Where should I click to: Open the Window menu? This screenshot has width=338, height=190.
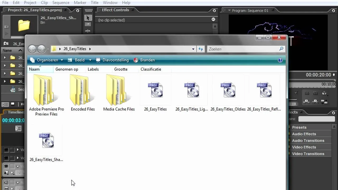click(x=110, y=3)
